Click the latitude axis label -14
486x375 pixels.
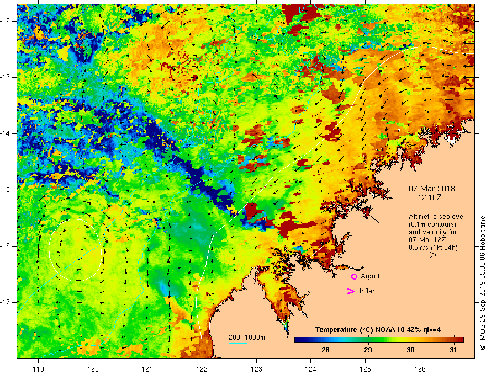click(x=6, y=133)
